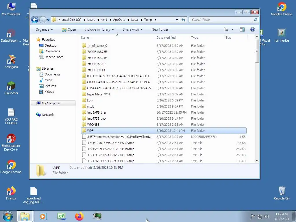Open Windows Media Player from the taskbar

tap(43, 216)
